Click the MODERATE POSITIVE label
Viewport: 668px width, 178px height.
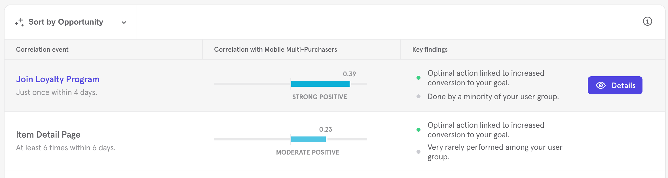tap(308, 152)
